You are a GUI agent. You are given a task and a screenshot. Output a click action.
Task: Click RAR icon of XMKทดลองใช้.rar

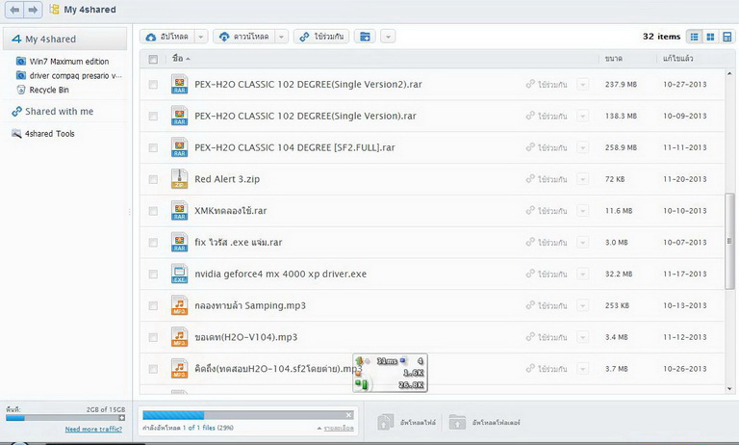click(179, 211)
